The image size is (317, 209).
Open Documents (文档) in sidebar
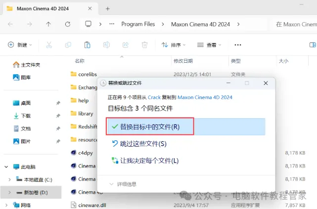[x=22, y=128]
